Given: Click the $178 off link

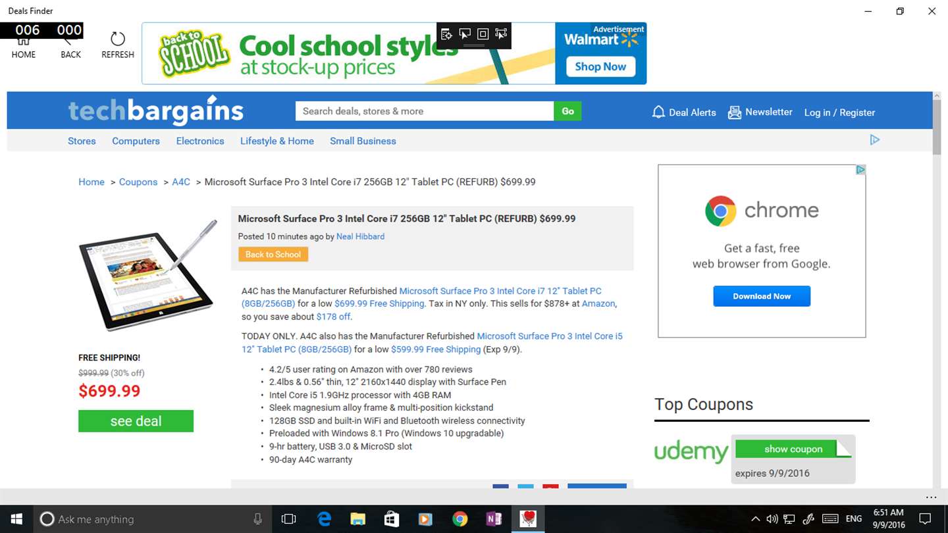Looking at the screenshot, I should click(333, 317).
